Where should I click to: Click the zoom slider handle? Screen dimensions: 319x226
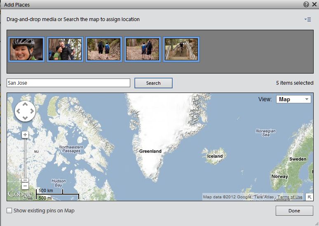[x=25, y=180]
